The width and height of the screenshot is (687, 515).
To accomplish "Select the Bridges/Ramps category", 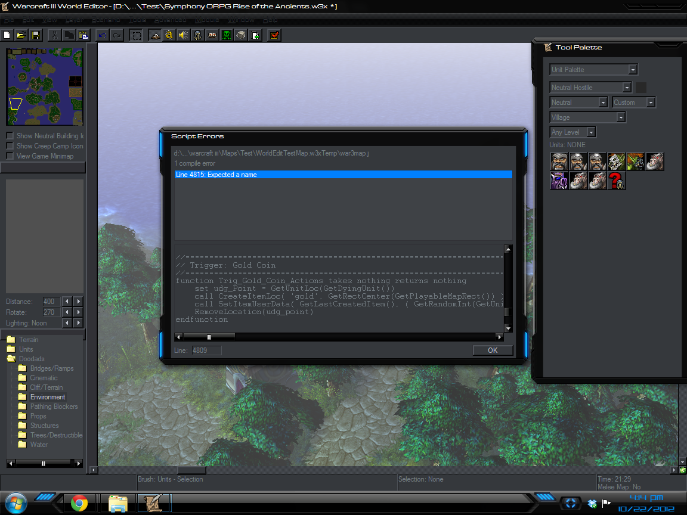I will point(52,368).
